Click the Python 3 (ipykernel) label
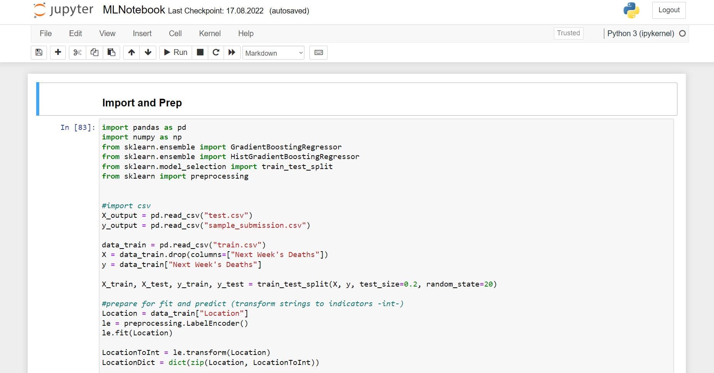Viewport: 714px width, 373px height. pos(640,33)
